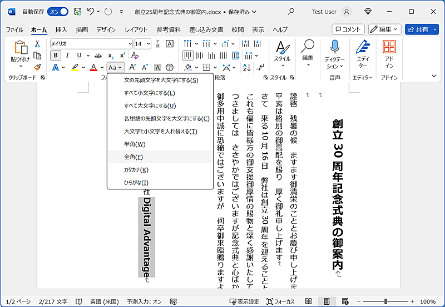Switch to the 挿入 (Insert) ribbon tab
445x307 pixels.
click(x=61, y=29)
